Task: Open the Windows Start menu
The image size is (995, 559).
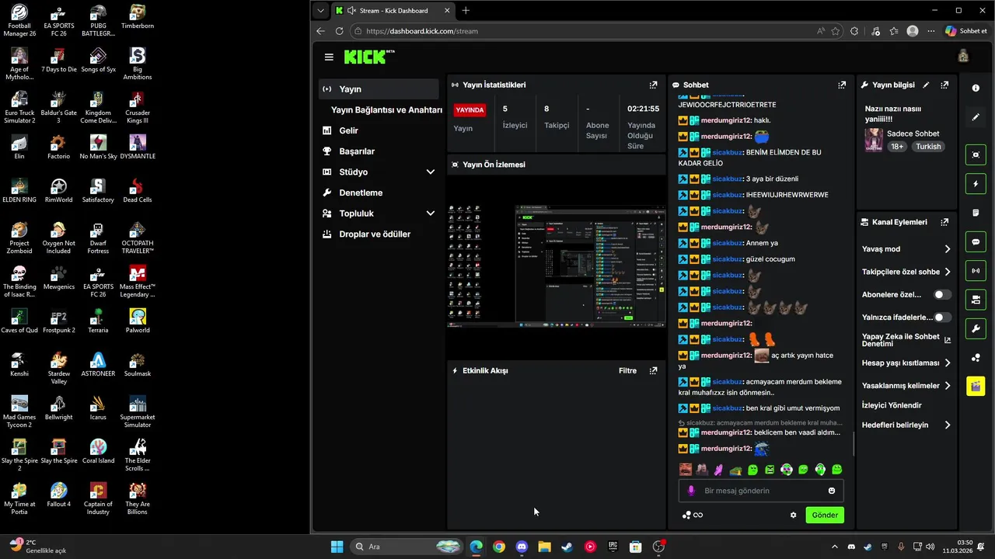Action: [x=337, y=547]
